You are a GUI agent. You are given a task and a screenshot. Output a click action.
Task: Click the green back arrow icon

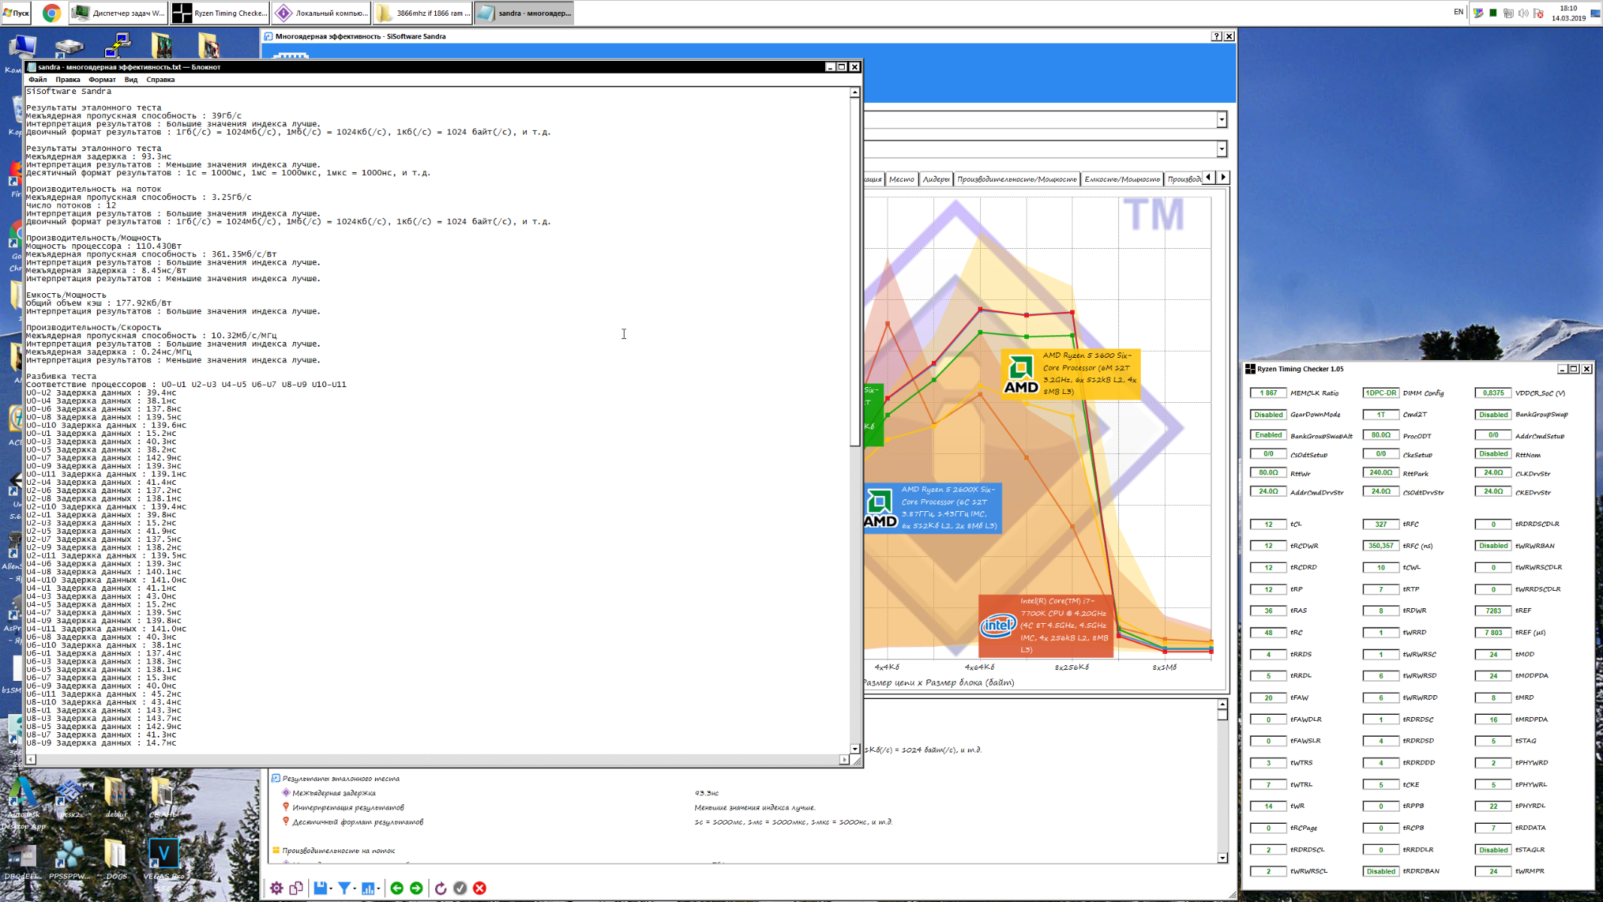[397, 888]
